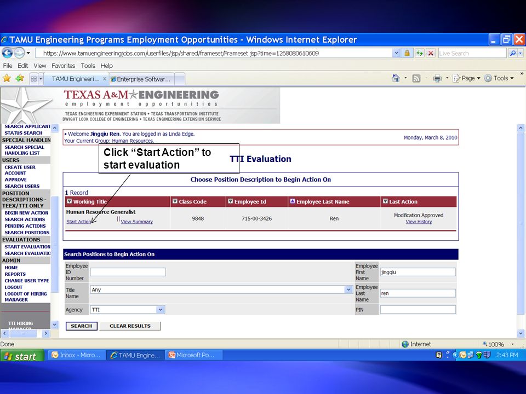The width and height of the screenshot is (526, 394).
Task: Open the Title Name dropdown
Action: tap(348, 290)
